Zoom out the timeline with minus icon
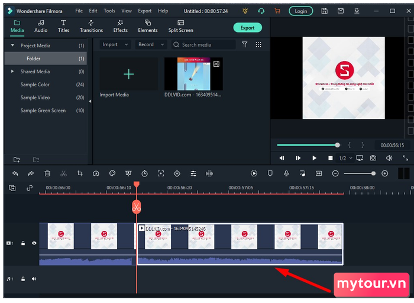The width and height of the screenshot is (414, 303). pos(335,173)
